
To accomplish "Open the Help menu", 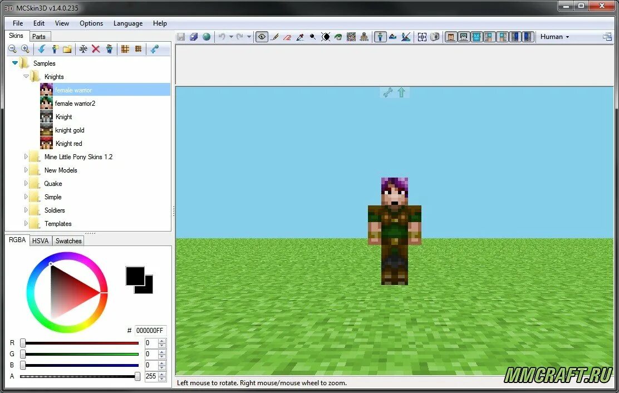I will coord(160,23).
